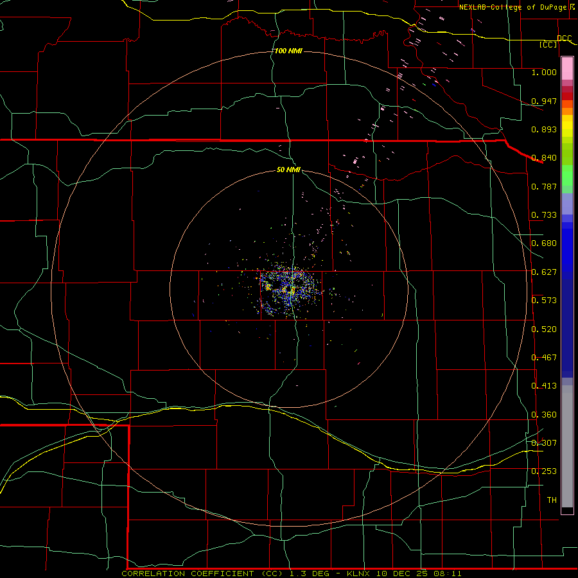This screenshot has height=578, width=578.
Task: Click the 0.947 color scale value
Action: (544, 101)
